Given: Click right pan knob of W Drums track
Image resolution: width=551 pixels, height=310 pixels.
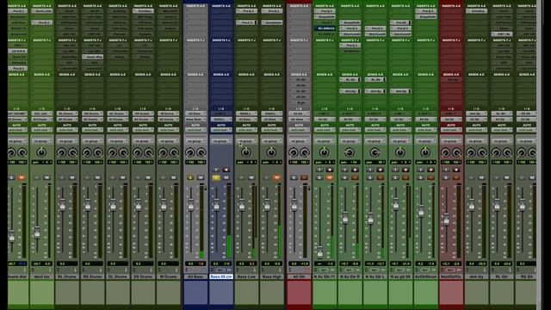Looking at the screenshot, I should pos(174,152).
